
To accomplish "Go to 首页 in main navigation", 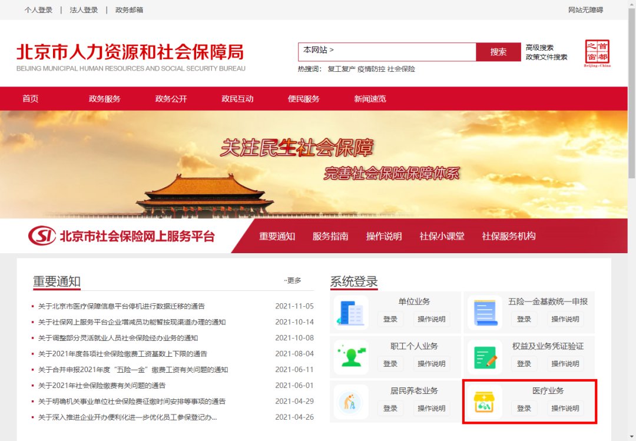I will [31, 98].
